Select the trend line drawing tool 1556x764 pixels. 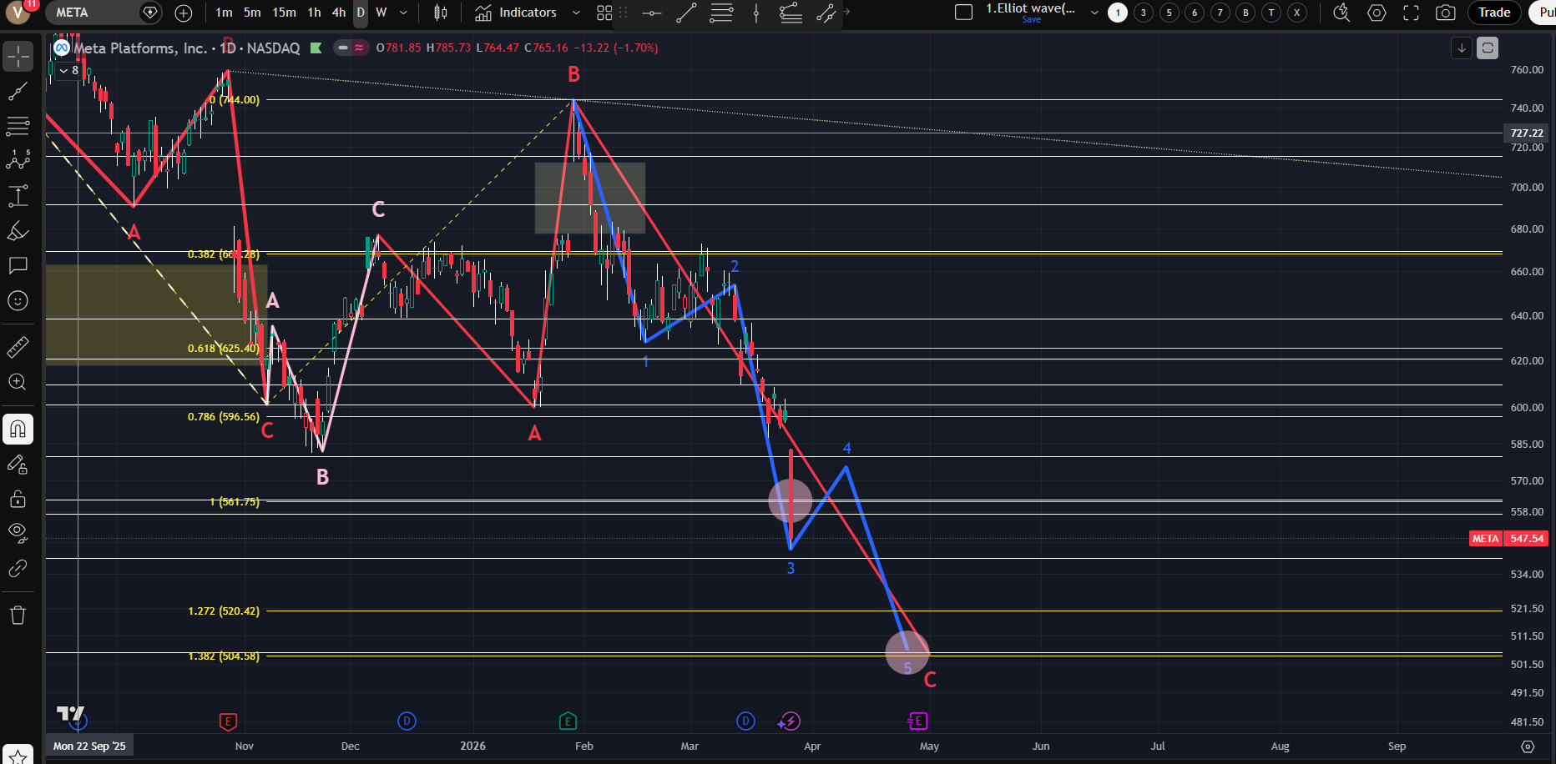pyautogui.click(x=18, y=92)
